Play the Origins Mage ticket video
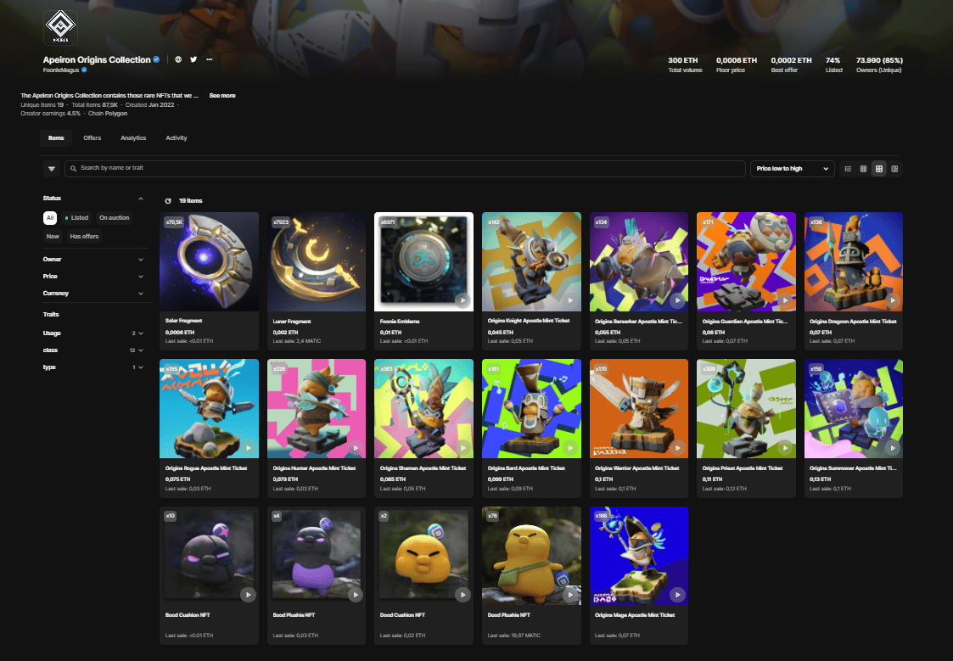The width and height of the screenshot is (953, 661). [678, 595]
